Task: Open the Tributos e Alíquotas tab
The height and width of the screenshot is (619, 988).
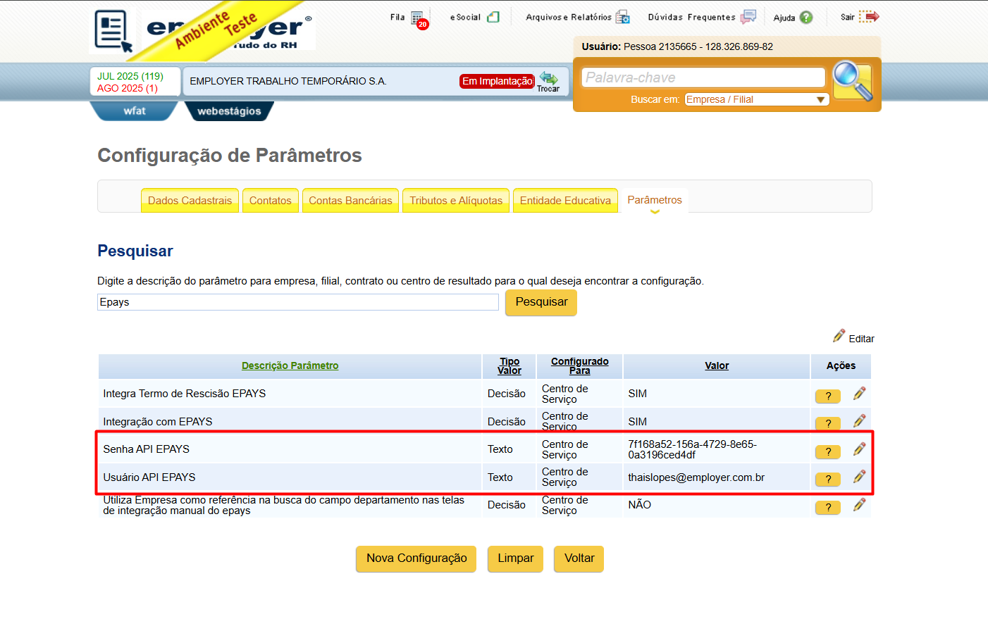Action: click(456, 201)
